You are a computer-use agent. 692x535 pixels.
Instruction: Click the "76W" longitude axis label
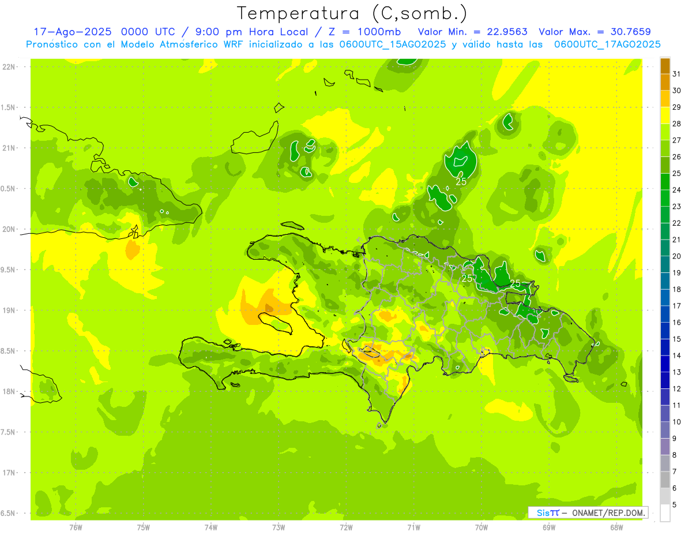[x=76, y=527]
